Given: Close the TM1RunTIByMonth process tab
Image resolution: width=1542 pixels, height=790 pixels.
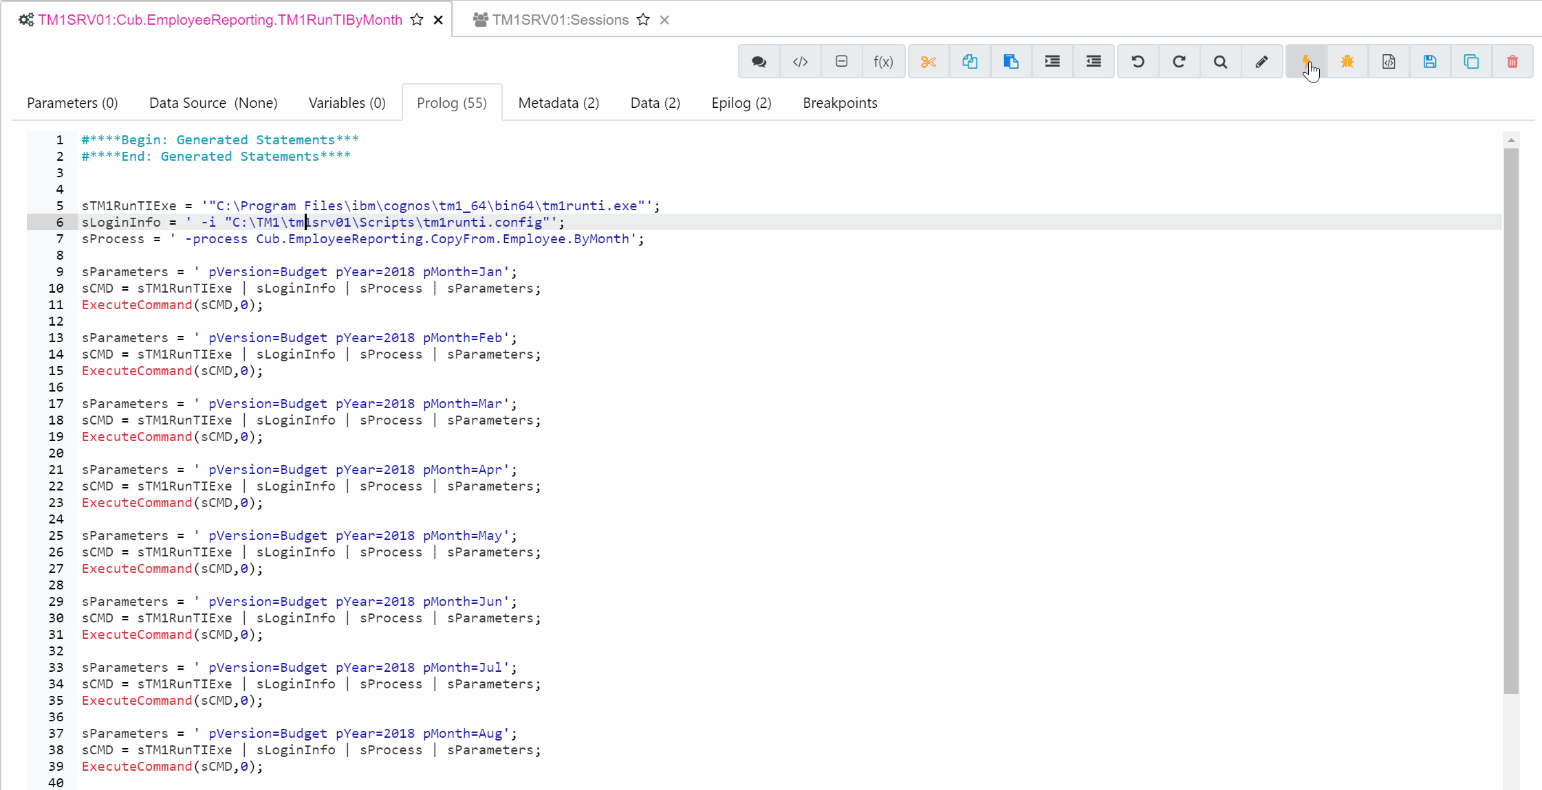Looking at the screenshot, I should (438, 20).
